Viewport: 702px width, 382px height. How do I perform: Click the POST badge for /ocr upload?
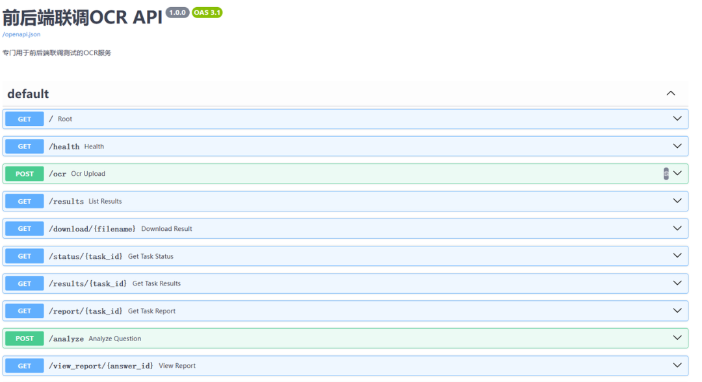pyautogui.click(x=25, y=174)
